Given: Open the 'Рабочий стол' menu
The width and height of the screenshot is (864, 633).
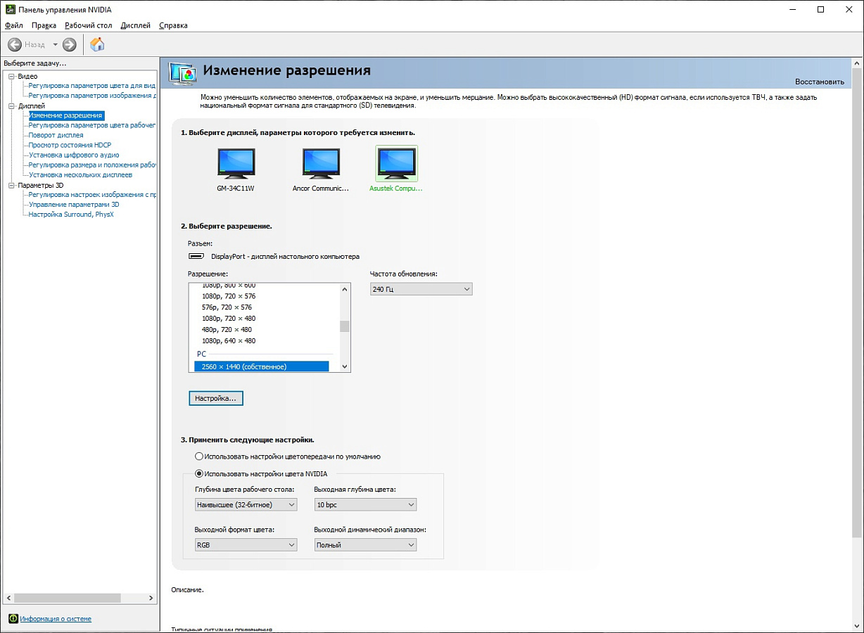Looking at the screenshot, I should pyautogui.click(x=89, y=25).
